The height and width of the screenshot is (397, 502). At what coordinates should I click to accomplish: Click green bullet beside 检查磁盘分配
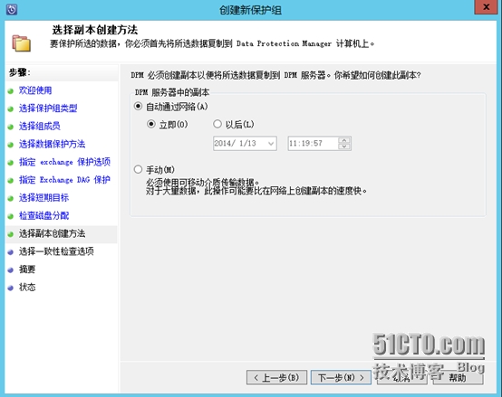tap(11, 216)
